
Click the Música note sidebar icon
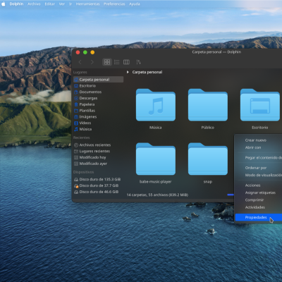click(x=76, y=129)
